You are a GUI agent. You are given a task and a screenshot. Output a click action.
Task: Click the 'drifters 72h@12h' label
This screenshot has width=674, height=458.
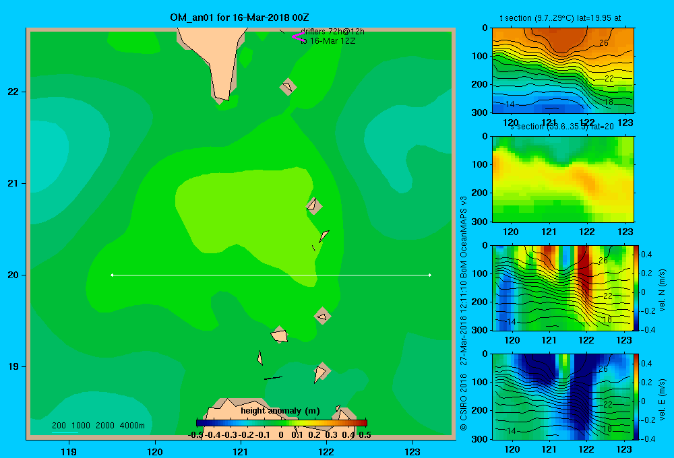[x=332, y=32]
